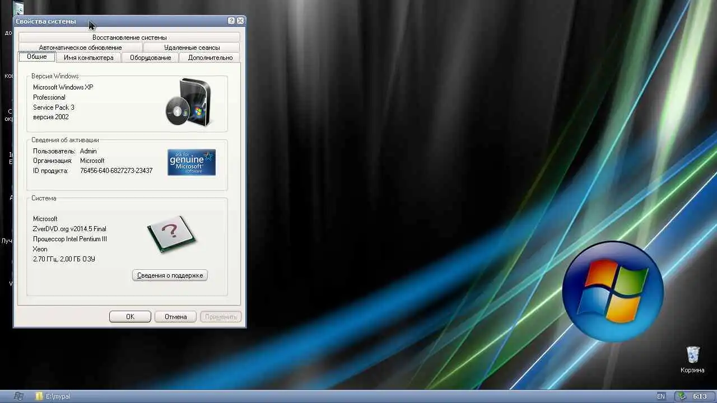
Task: Click the green tray icon near the clock
Action: pos(682,396)
